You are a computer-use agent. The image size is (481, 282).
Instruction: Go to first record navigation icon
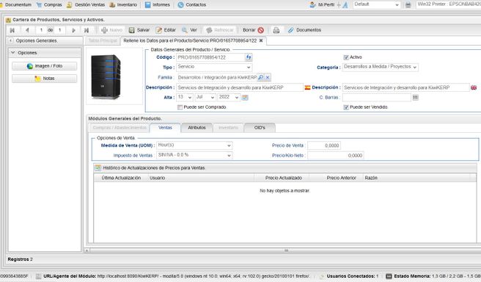[12, 30]
